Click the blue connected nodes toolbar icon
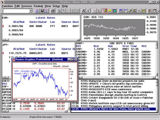Screen dimensions: 160x120 125,11
